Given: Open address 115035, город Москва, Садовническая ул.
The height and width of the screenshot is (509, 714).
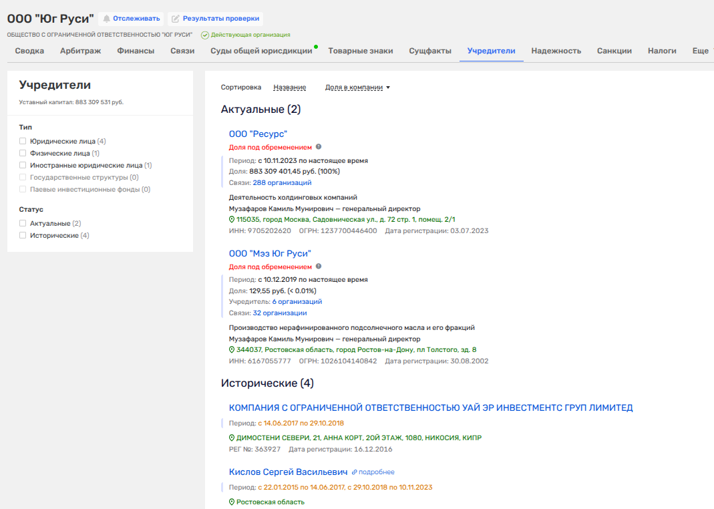Looking at the screenshot, I should point(345,220).
